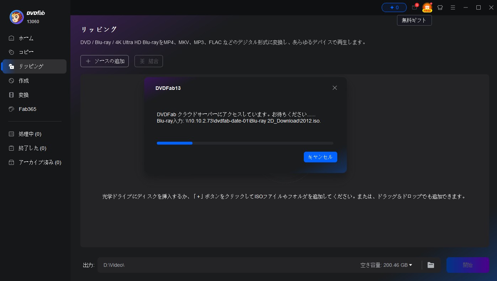497x281 pixels.
Task: Click the cloud access progress bar
Action: pyautogui.click(x=245, y=143)
